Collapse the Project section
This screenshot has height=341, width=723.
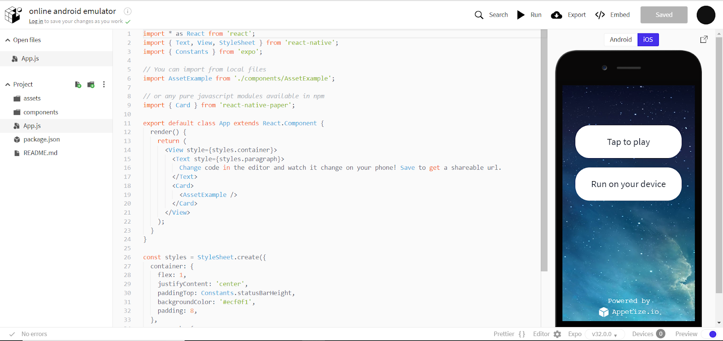(8, 84)
